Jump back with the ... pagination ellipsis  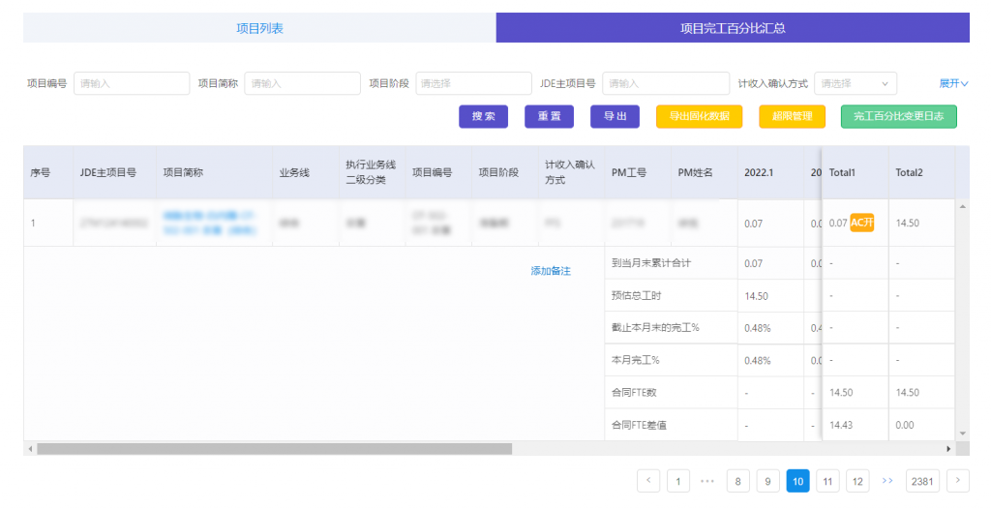point(707,481)
